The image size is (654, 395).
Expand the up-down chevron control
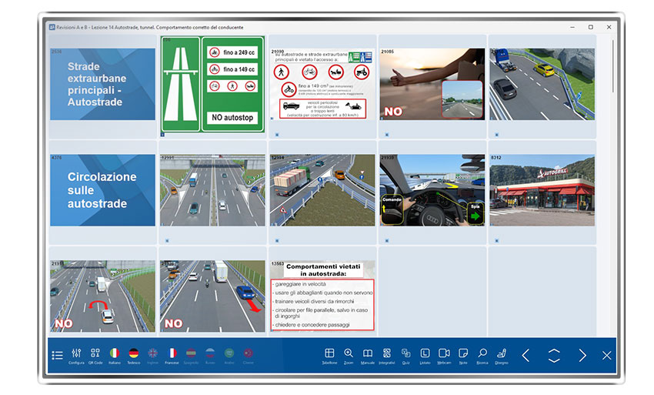[x=554, y=355]
